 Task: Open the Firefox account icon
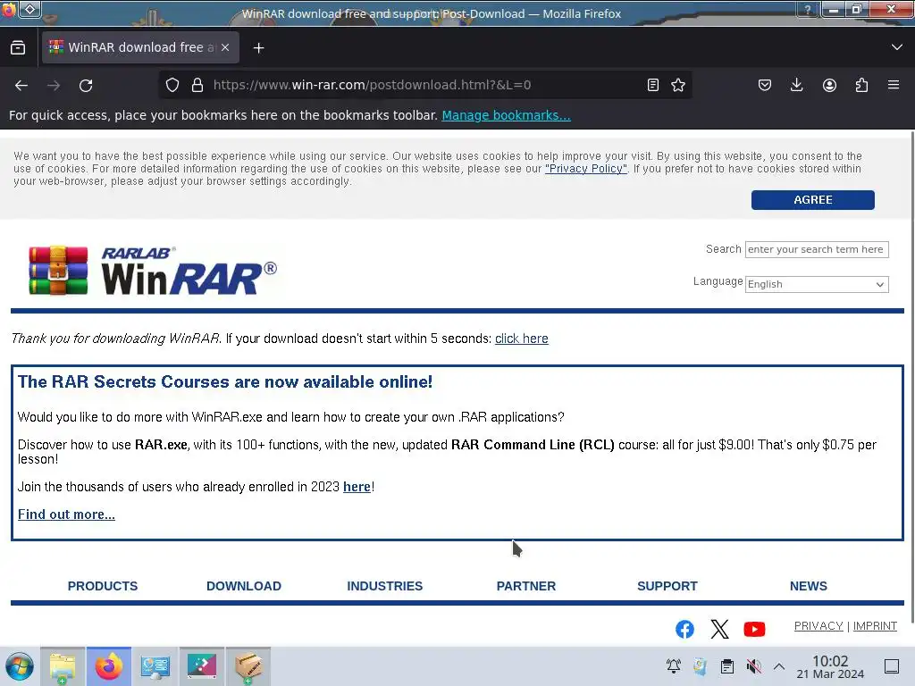coord(829,85)
